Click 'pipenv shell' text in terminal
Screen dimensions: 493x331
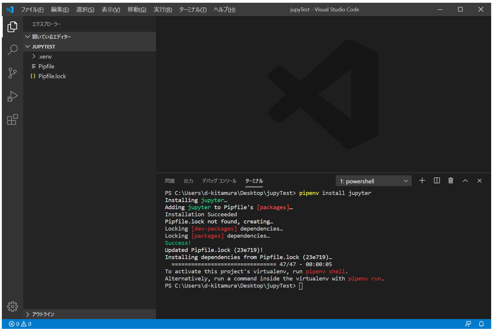(325, 271)
